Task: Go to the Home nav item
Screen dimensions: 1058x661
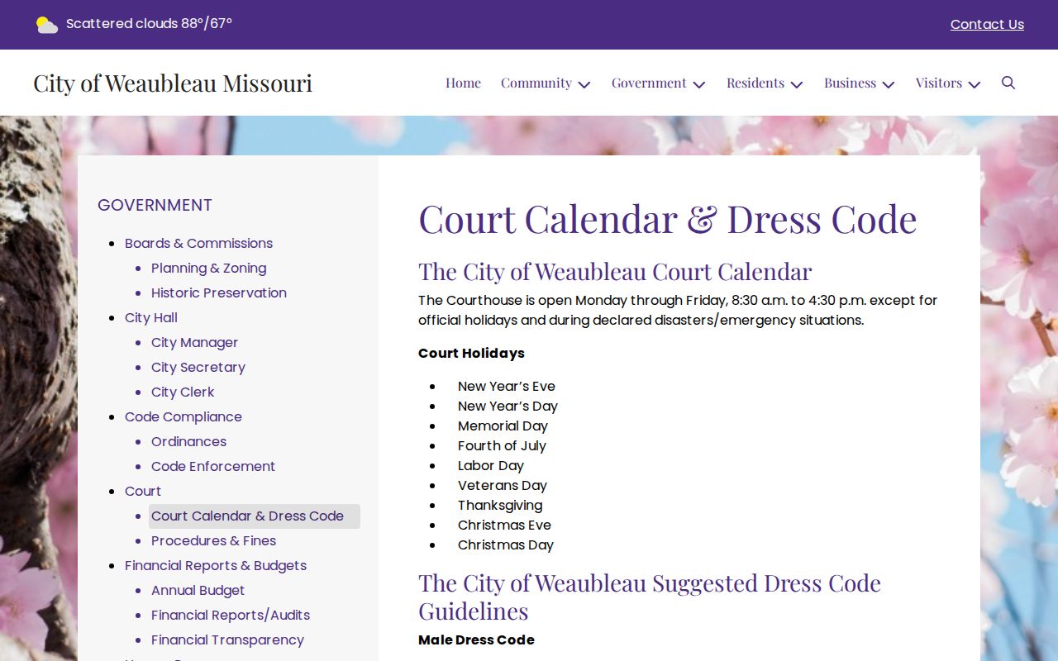Action: (x=463, y=83)
